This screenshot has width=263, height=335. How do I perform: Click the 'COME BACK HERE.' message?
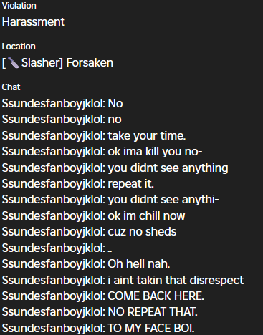click(x=103, y=296)
